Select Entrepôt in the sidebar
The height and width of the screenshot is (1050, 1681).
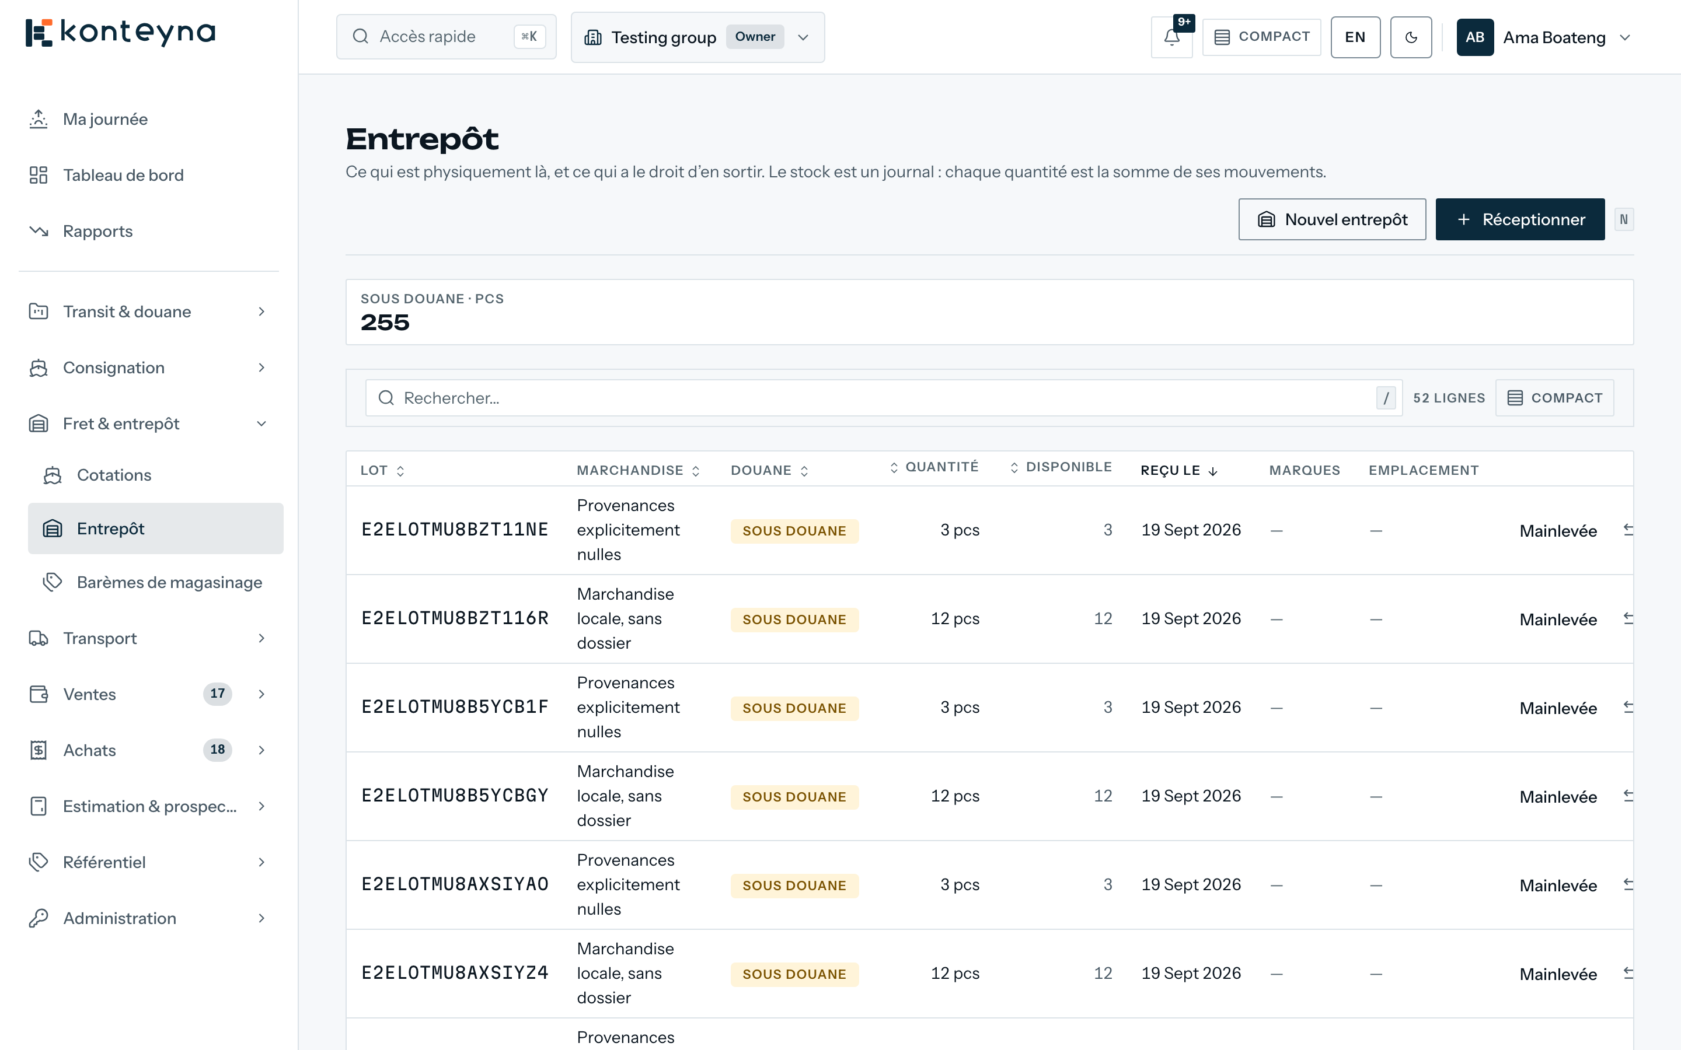[x=156, y=528]
